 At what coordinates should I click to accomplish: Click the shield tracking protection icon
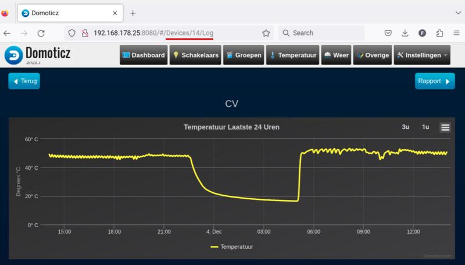(x=71, y=33)
